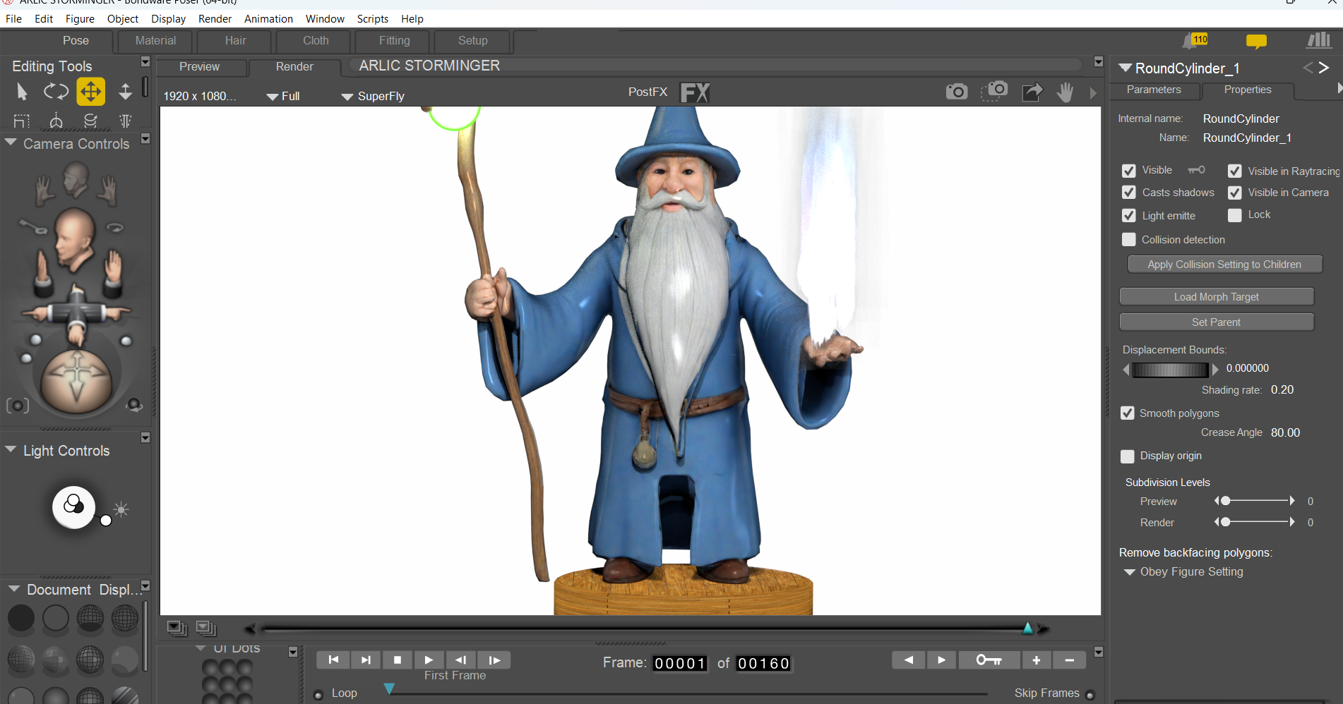The height and width of the screenshot is (704, 1343).
Task: Toggle Light emitter checkbox
Action: point(1128,215)
